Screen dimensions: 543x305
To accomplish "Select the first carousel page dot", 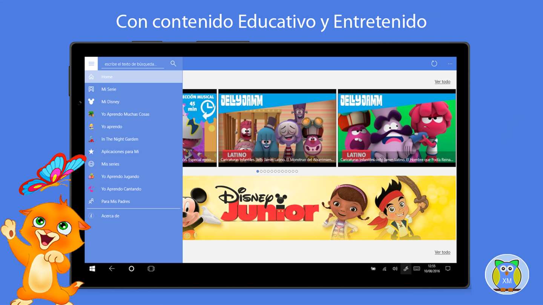I will (258, 171).
